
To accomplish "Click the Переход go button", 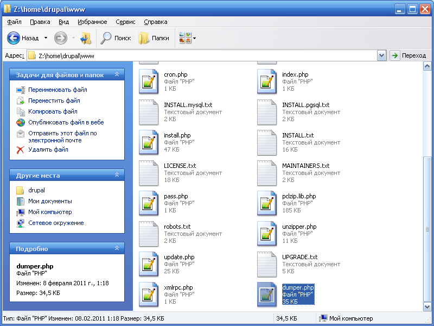I will tap(409, 56).
